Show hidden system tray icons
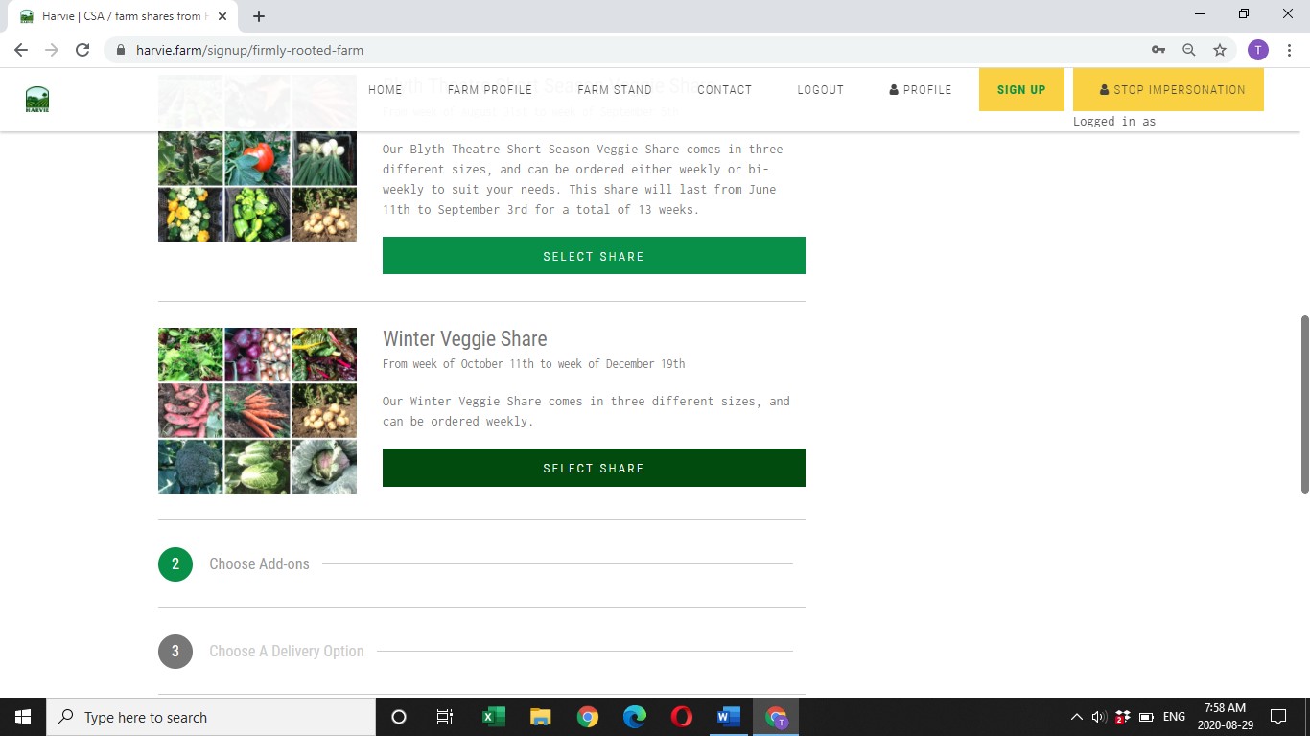The height and width of the screenshot is (736, 1310). 1076,717
